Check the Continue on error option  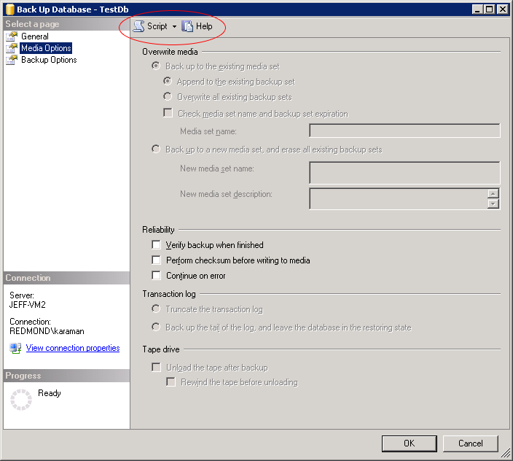coord(156,276)
